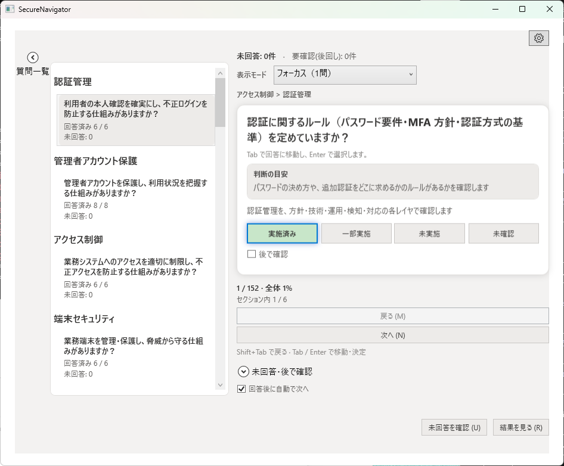
Task: Open the settings gear icon
Action: pos(539,38)
